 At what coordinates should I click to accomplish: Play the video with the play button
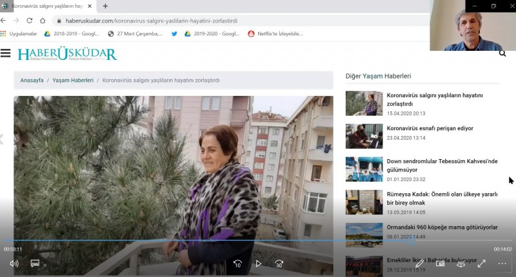point(258,263)
